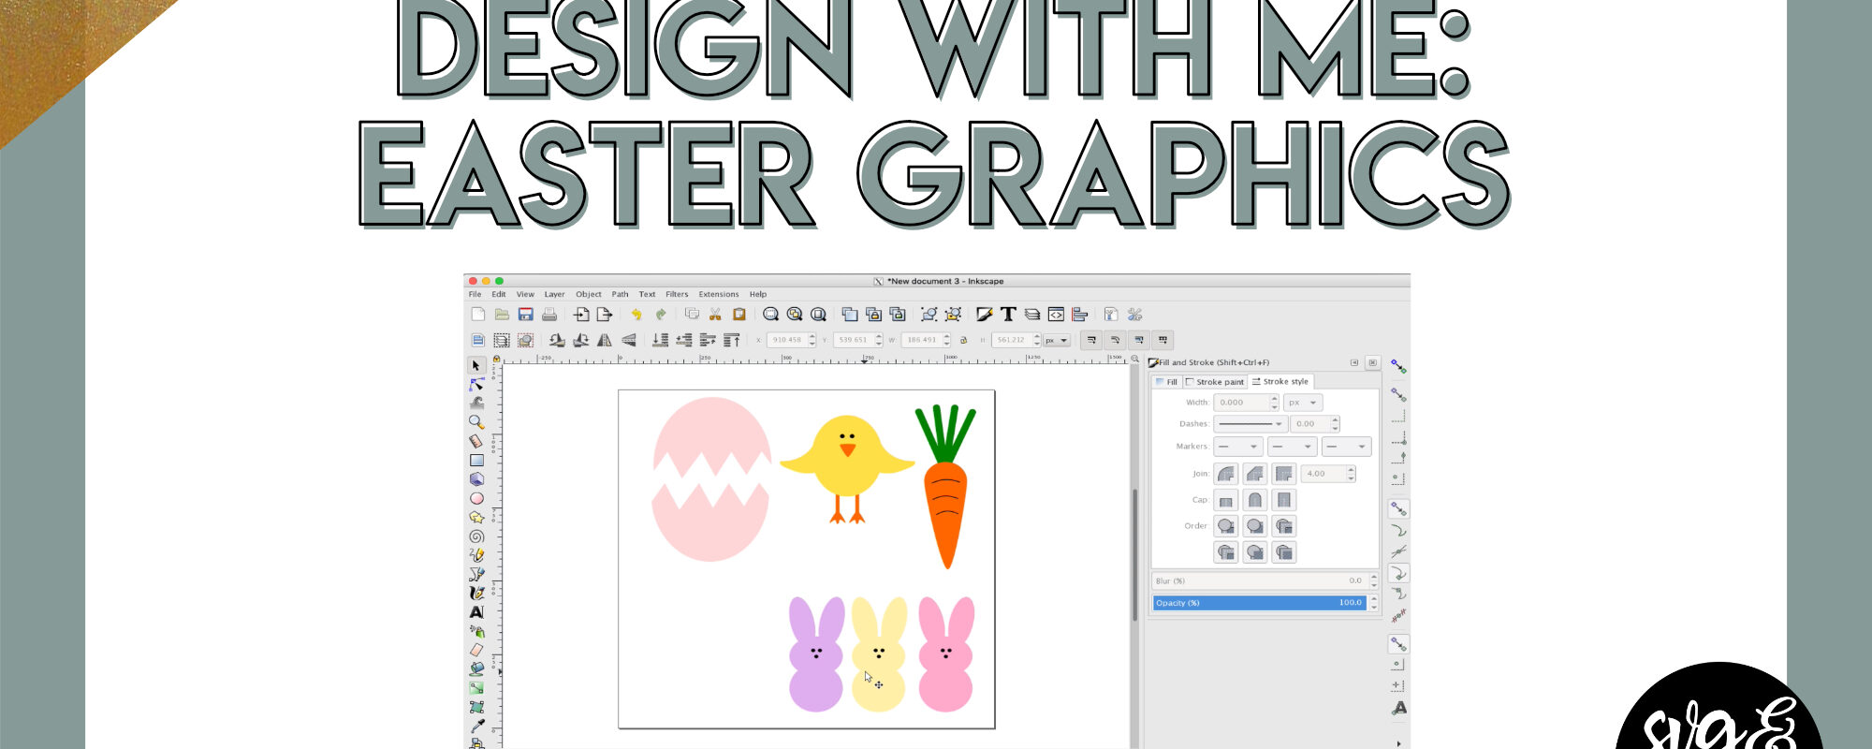1872x749 pixels.
Task: Select the Measure ruler tool
Action: [x=476, y=441]
